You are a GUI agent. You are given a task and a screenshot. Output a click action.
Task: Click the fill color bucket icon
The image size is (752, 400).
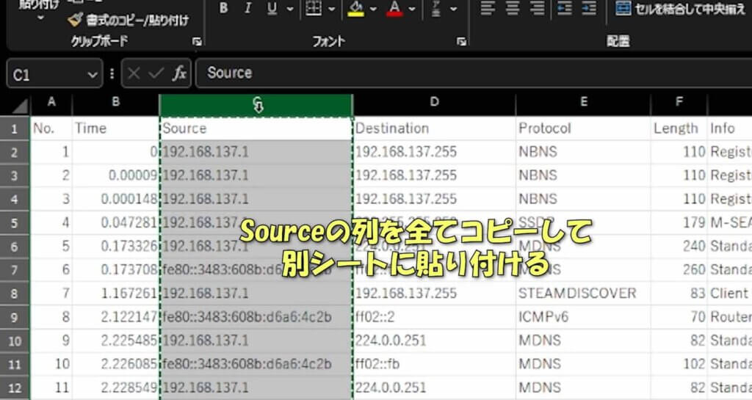point(356,9)
